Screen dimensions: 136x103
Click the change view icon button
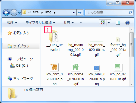click(103, 23)
